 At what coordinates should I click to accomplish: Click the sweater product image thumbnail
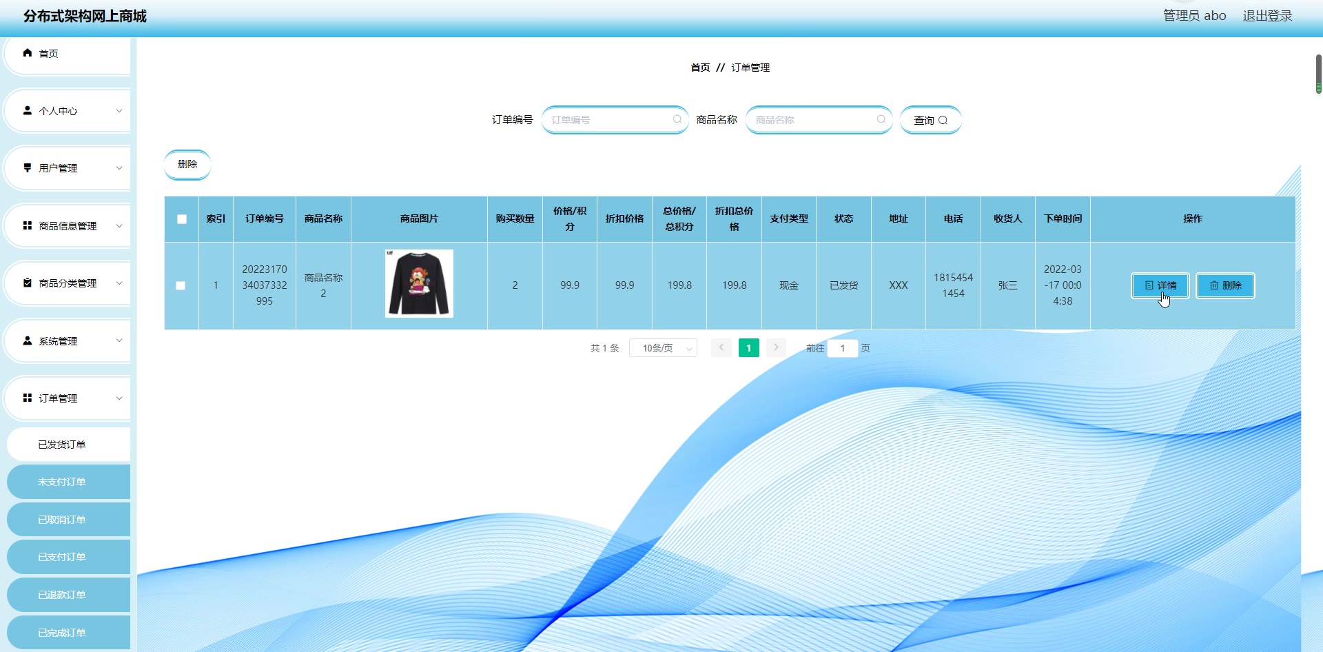click(x=419, y=283)
